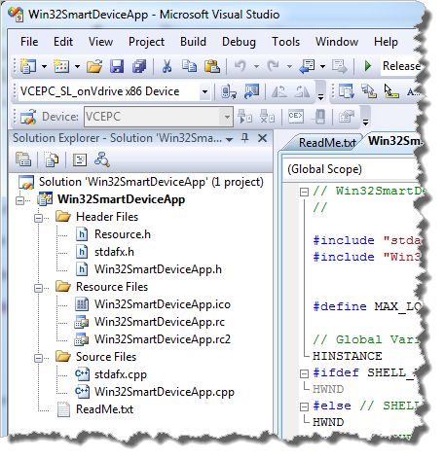Image resolution: width=444 pixels, height=459 pixels.
Task: Pin the Solution Explorer with the pushpin icon
Action: (245, 138)
